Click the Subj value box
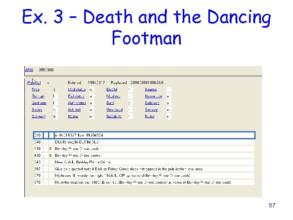Viewport: 293px width, 220px height. pyautogui.click(x=130, y=103)
